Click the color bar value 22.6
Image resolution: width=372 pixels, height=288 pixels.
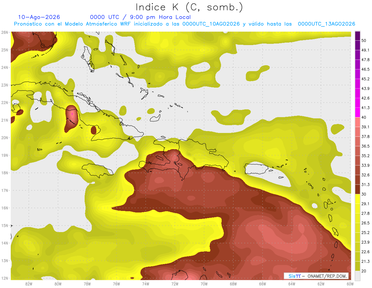(x=365, y=252)
